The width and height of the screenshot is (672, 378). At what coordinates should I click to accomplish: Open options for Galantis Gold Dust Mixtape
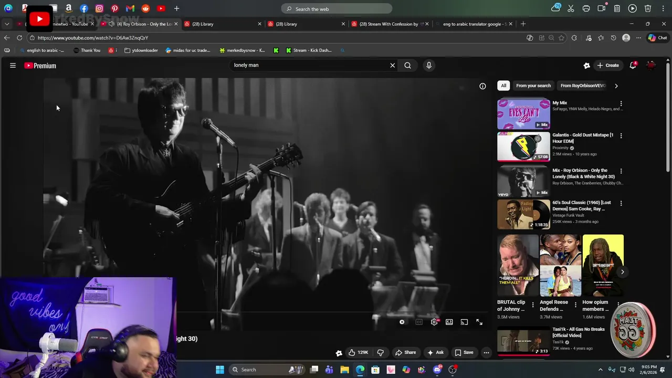click(x=621, y=136)
